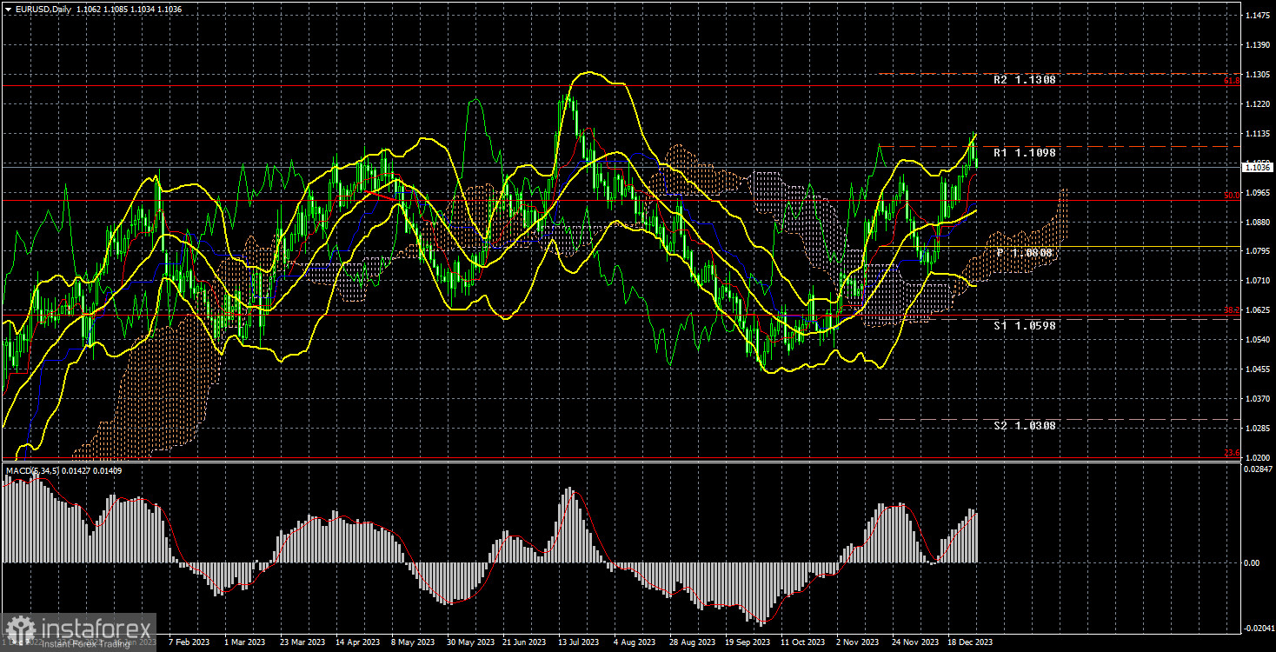Click the current price tag 1.1036

pos(1257,167)
